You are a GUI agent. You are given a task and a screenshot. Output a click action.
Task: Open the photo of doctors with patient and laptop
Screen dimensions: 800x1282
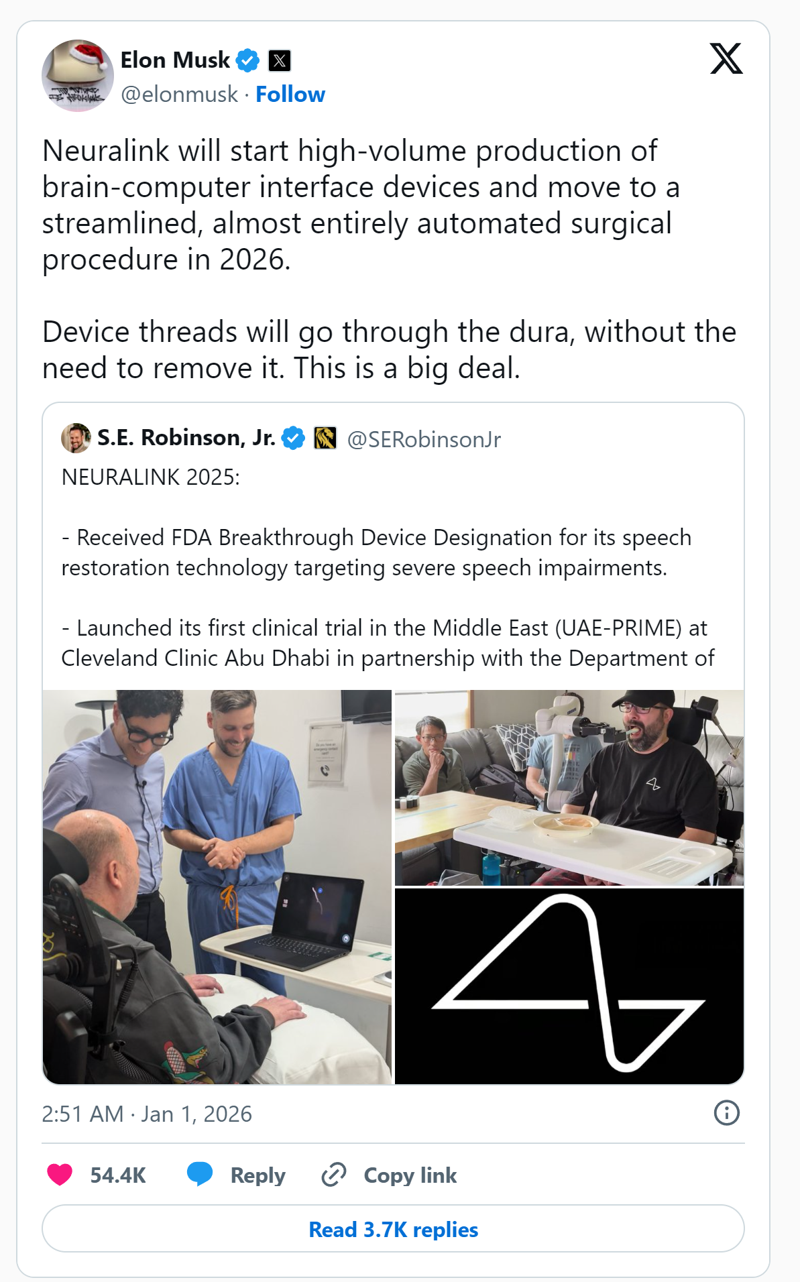click(x=217, y=886)
